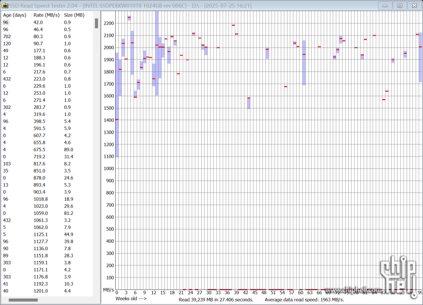Click the rate value 1061.3
423x305 pixels.
pyautogui.click(x=41, y=220)
